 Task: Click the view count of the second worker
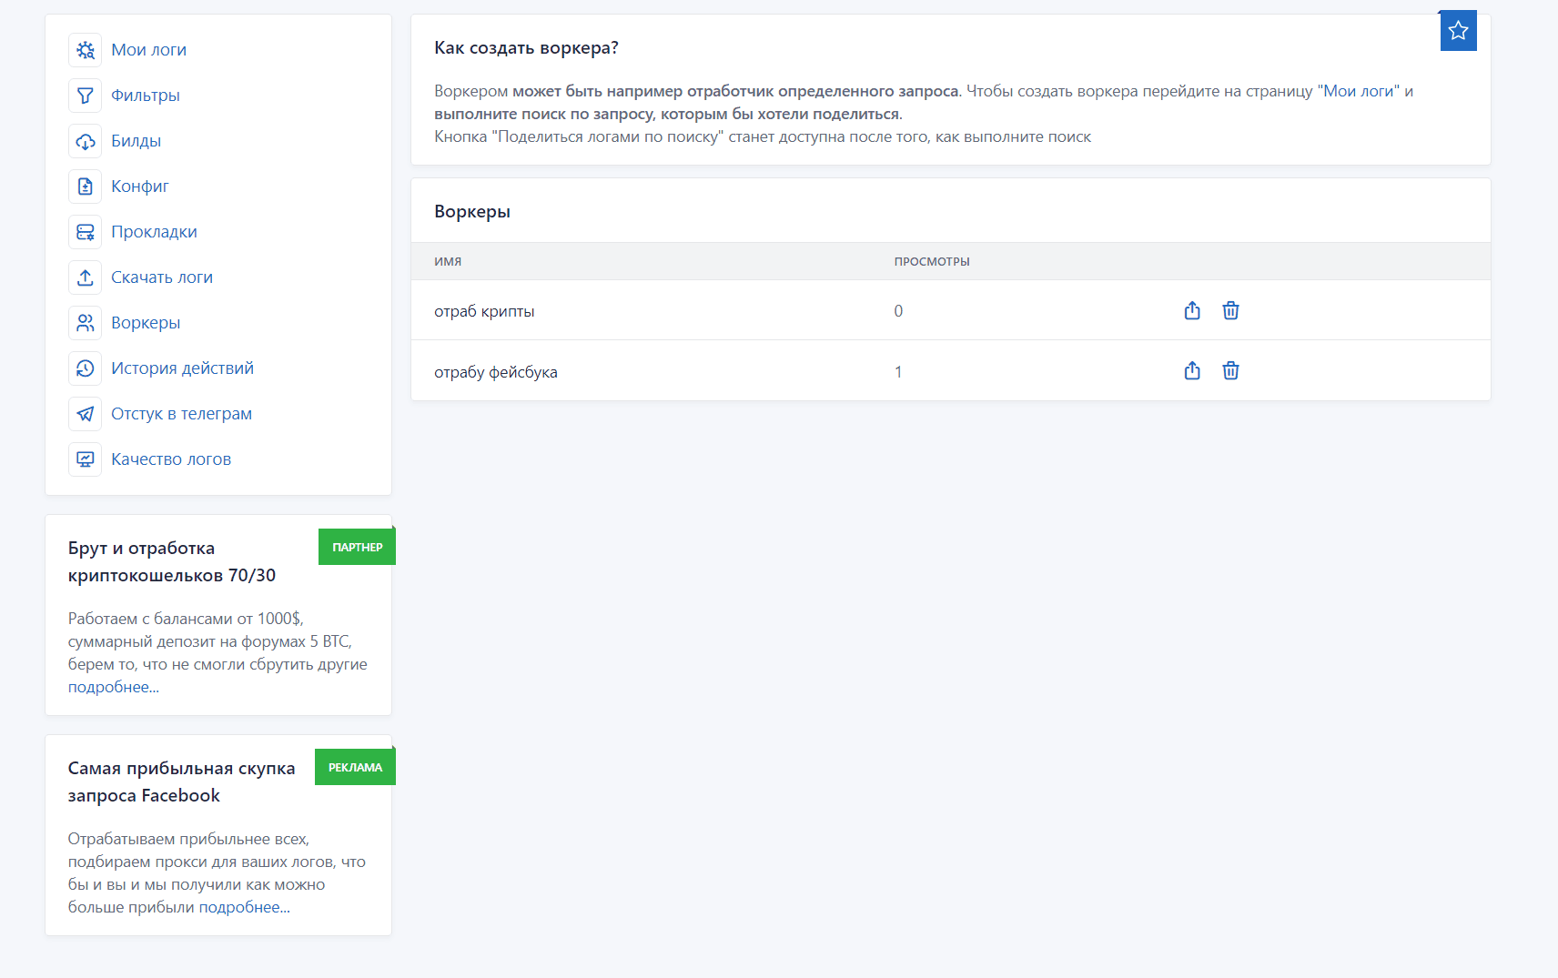pyautogui.click(x=898, y=372)
